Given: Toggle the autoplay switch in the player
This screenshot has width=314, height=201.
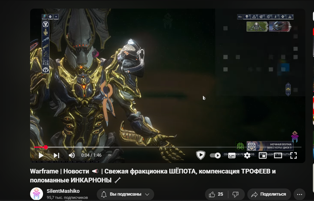Looking at the screenshot, I should (x=215, y=155).
